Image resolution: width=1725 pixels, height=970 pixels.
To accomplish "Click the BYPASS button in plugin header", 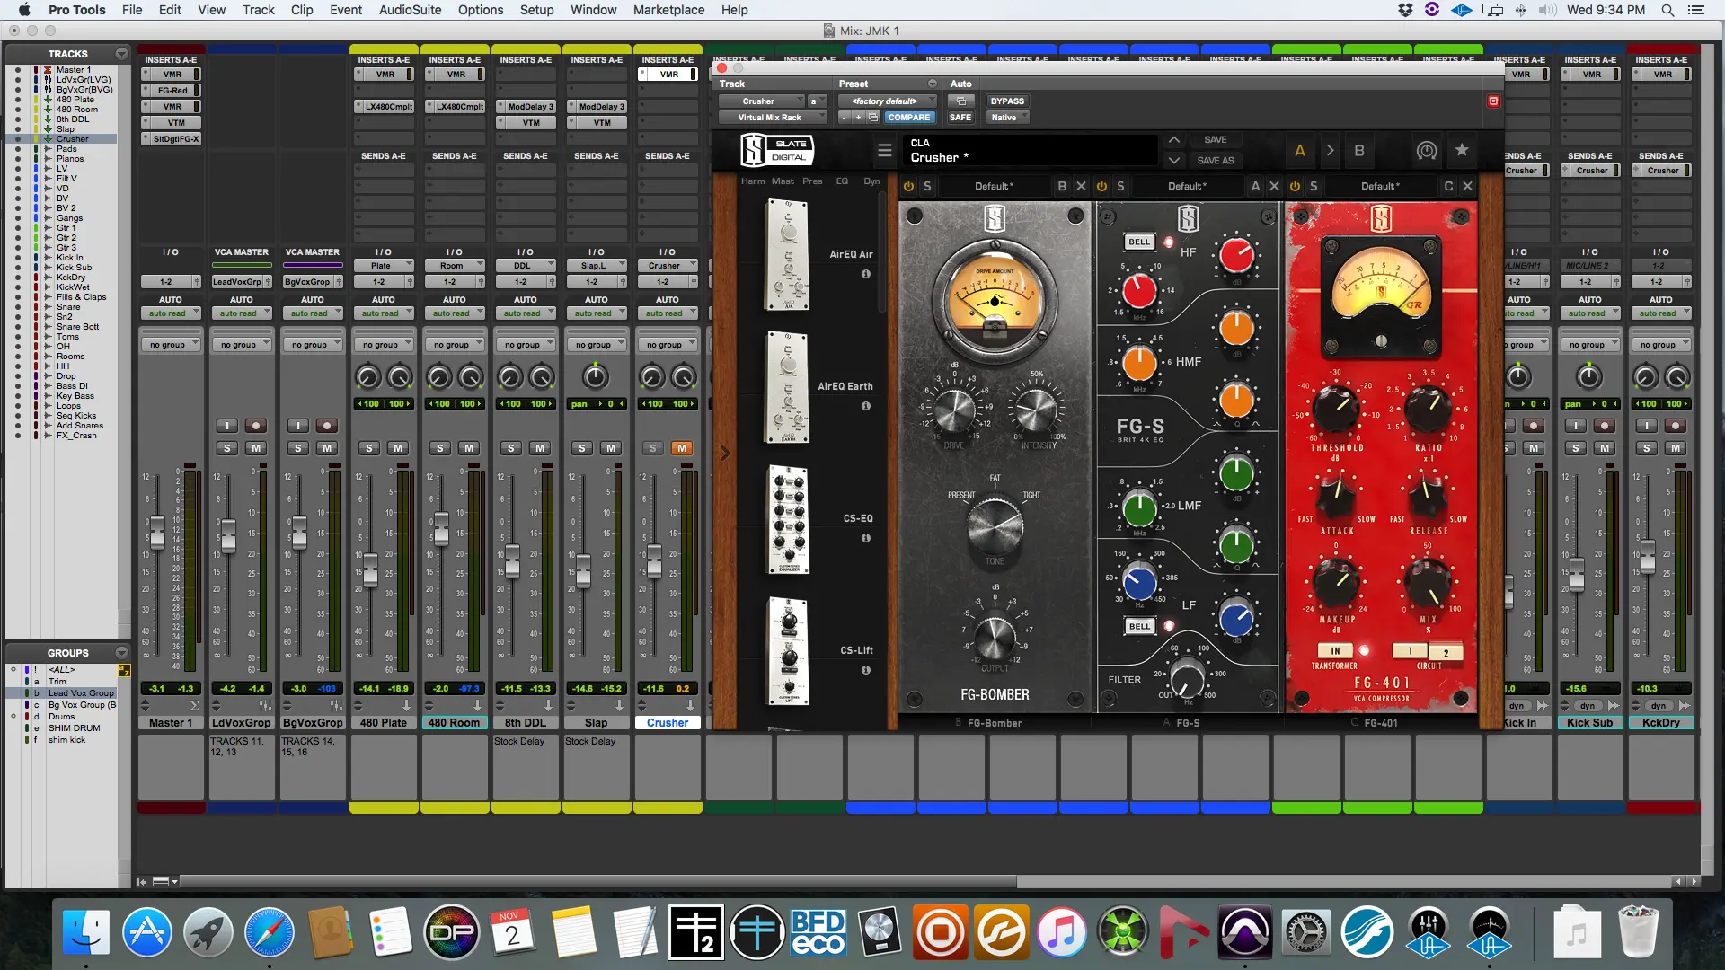I will click(x=1007, y=101).
